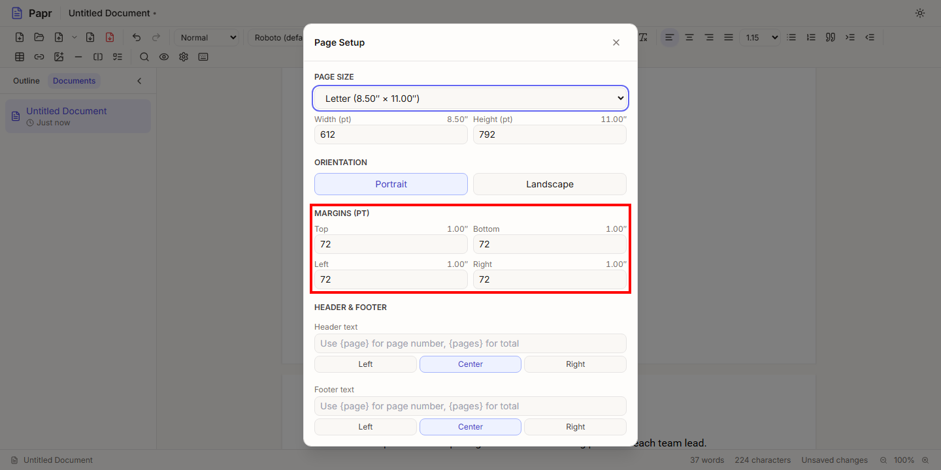Click the Left margin field
Viewport: 941px width, 470px height.
pos(391,279)
